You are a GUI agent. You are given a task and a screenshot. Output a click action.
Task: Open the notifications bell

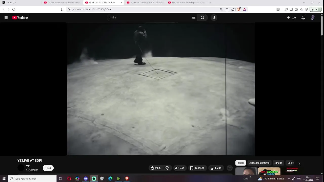click(x=303, y=18)
